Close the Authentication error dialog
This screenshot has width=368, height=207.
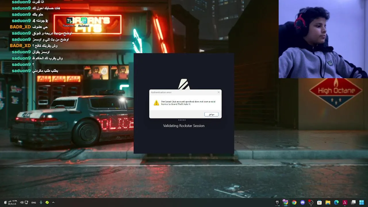[218, 92]
